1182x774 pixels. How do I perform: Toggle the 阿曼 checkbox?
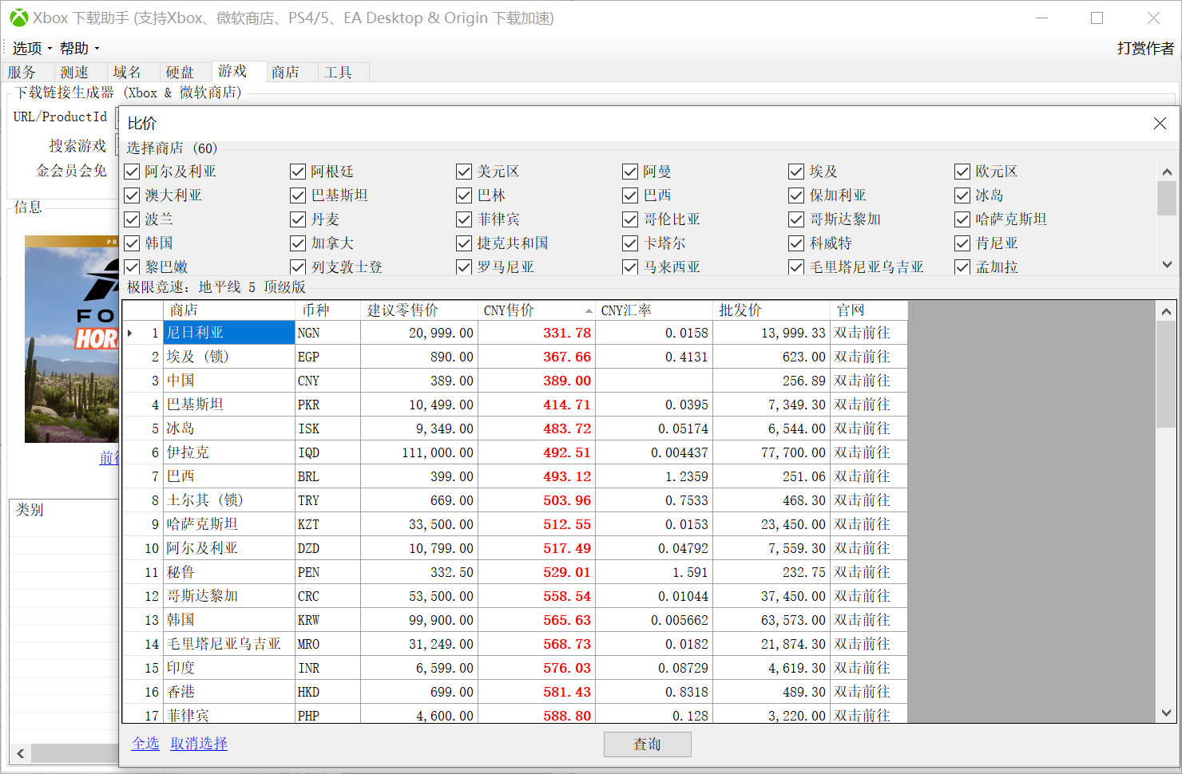630,172
